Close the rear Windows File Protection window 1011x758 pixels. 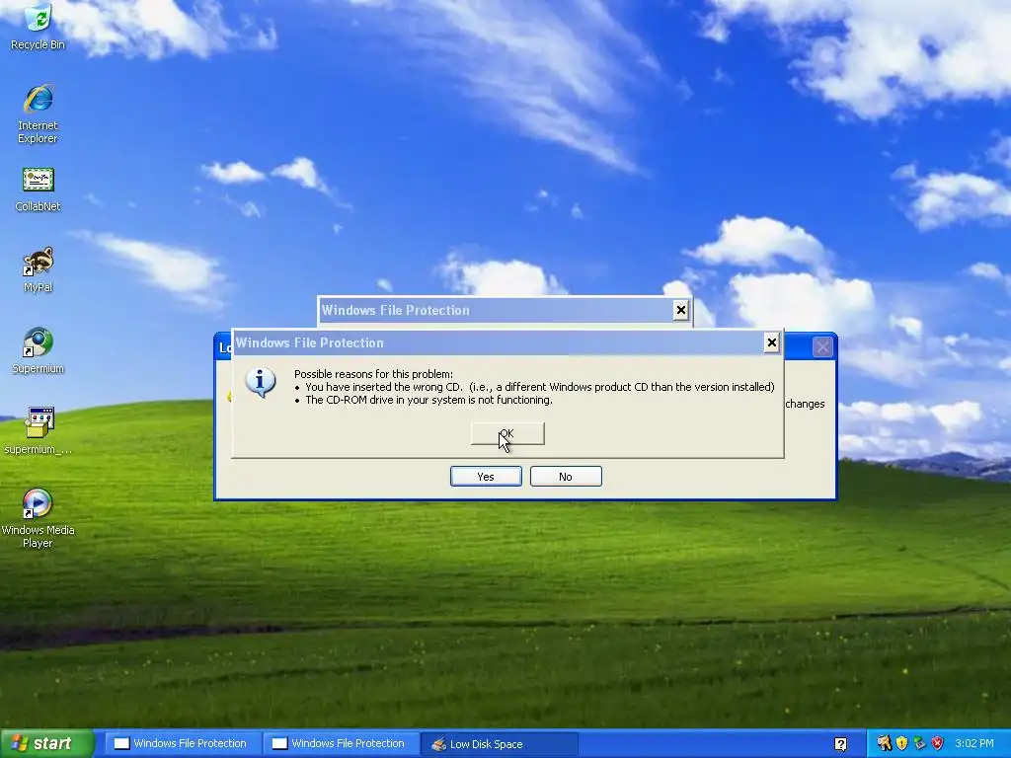click(681, 310)
